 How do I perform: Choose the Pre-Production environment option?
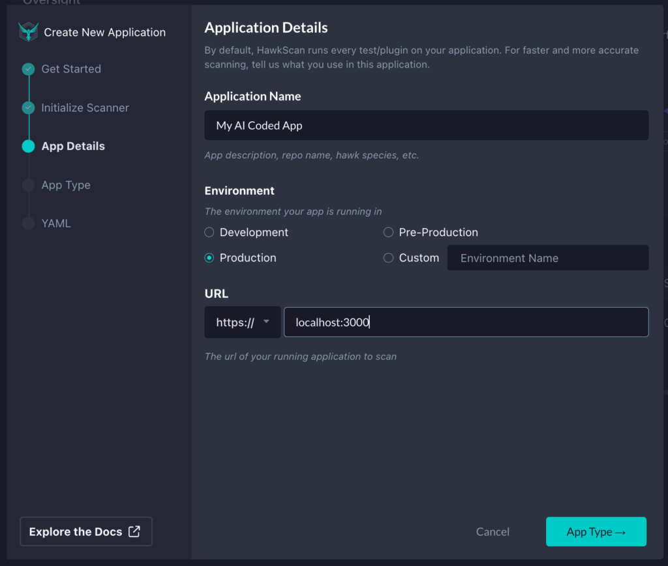coord(388,232)
